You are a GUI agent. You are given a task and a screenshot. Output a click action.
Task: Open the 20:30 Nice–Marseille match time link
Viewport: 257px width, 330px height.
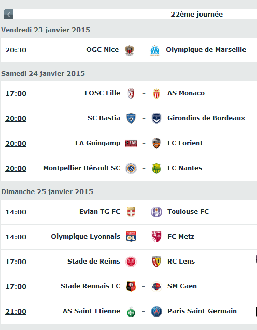point(16,50)
